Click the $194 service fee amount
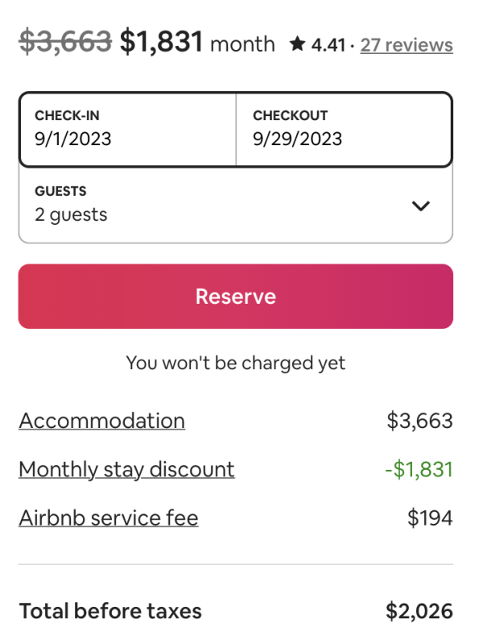Screen dimensions: 483x640 click(430, 517)
